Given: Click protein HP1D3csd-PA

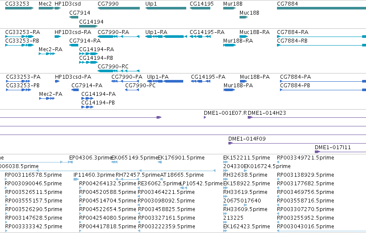Looking at the screenshot, I should [x=73, y=77].
